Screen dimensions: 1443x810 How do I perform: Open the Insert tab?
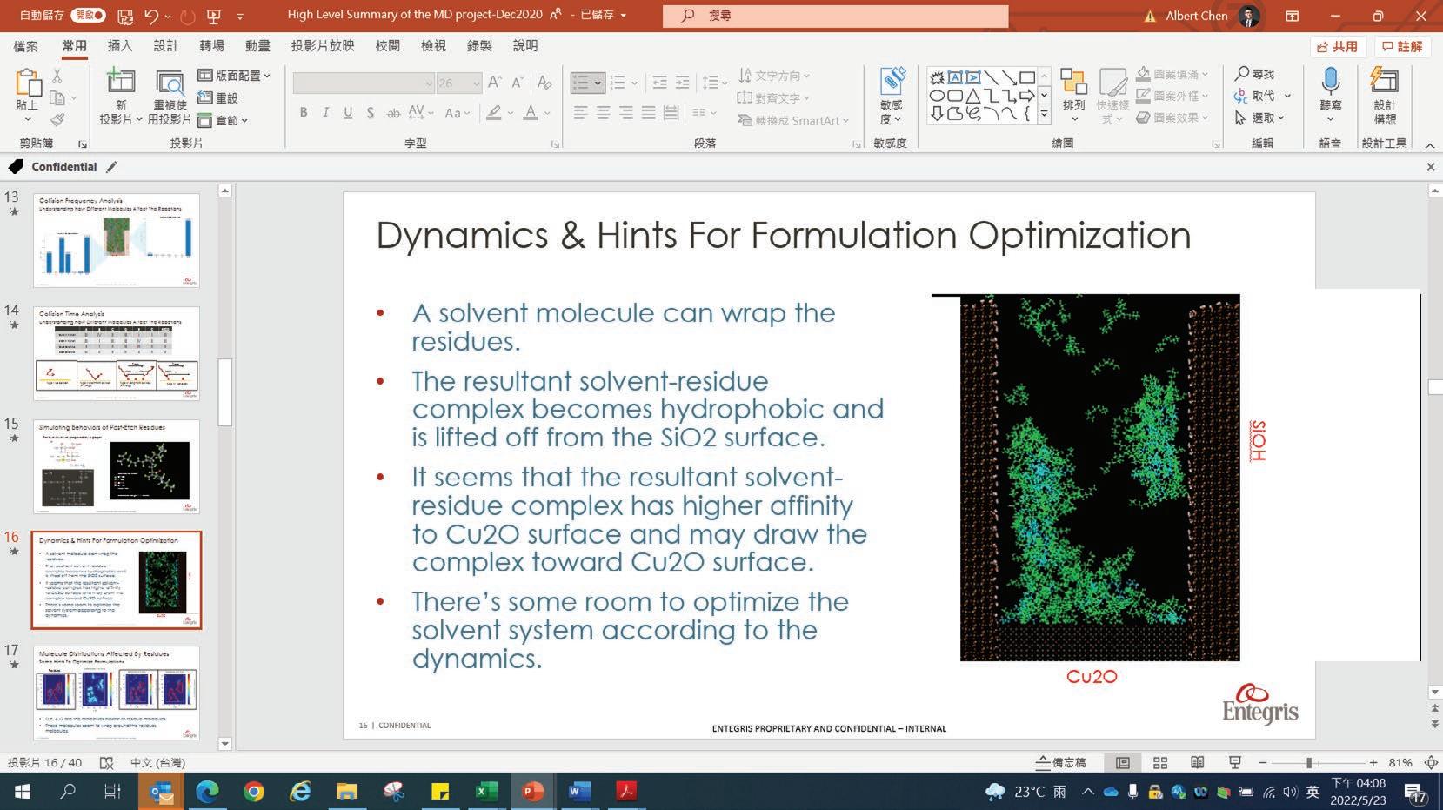tap(120, 46)
